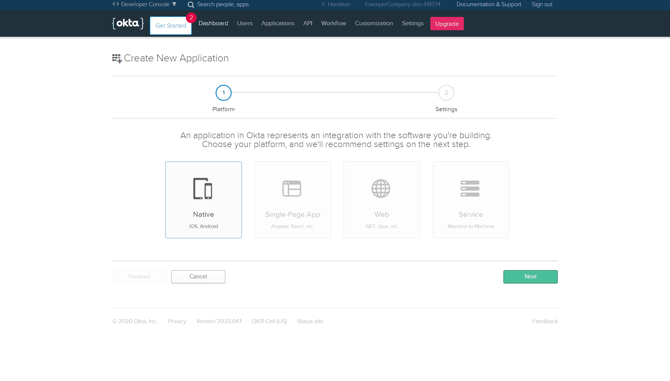Screen dimensions: 670x381
Task: Open the Get Started tab
Action: click(171, 25)
